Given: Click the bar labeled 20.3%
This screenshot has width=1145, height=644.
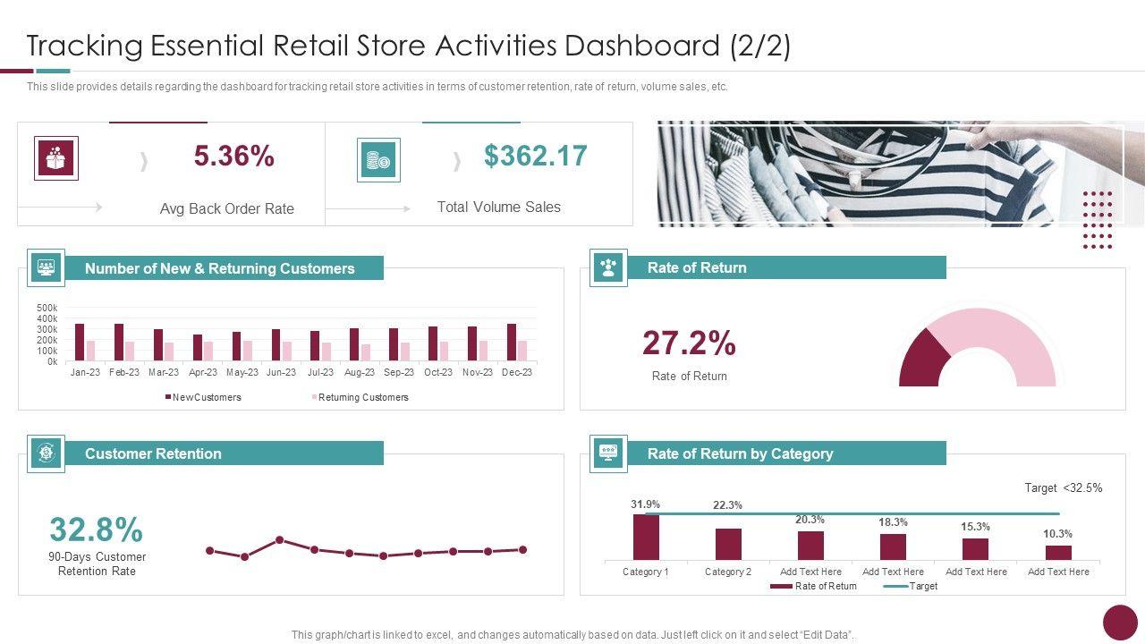Looking at the screenshot, I should tap(810, 546).
